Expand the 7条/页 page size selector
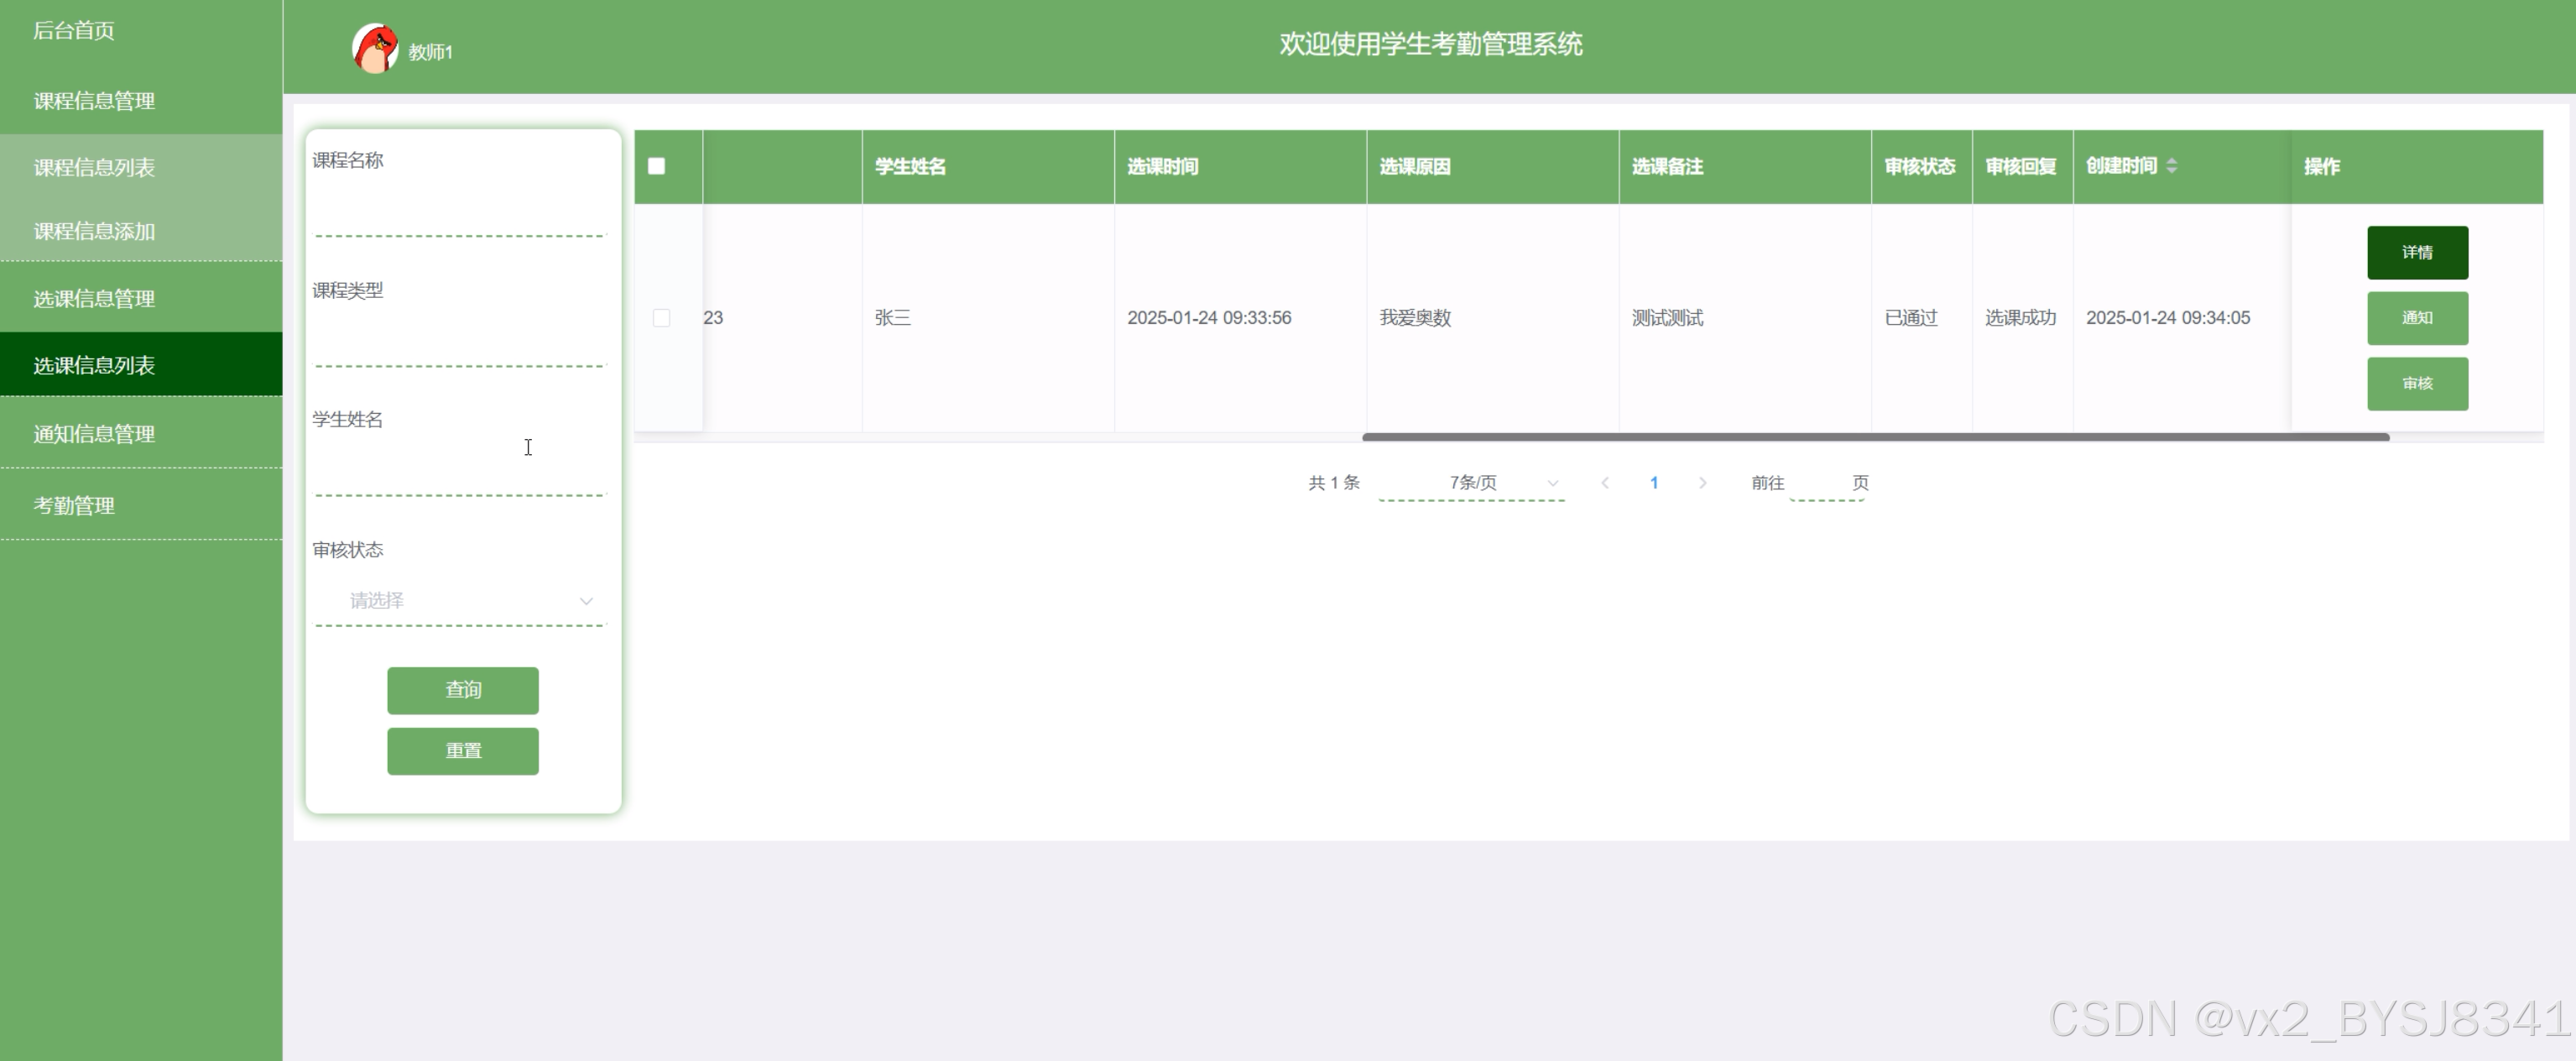This screenshot has height=1061, width=2576. [1472, 483]
